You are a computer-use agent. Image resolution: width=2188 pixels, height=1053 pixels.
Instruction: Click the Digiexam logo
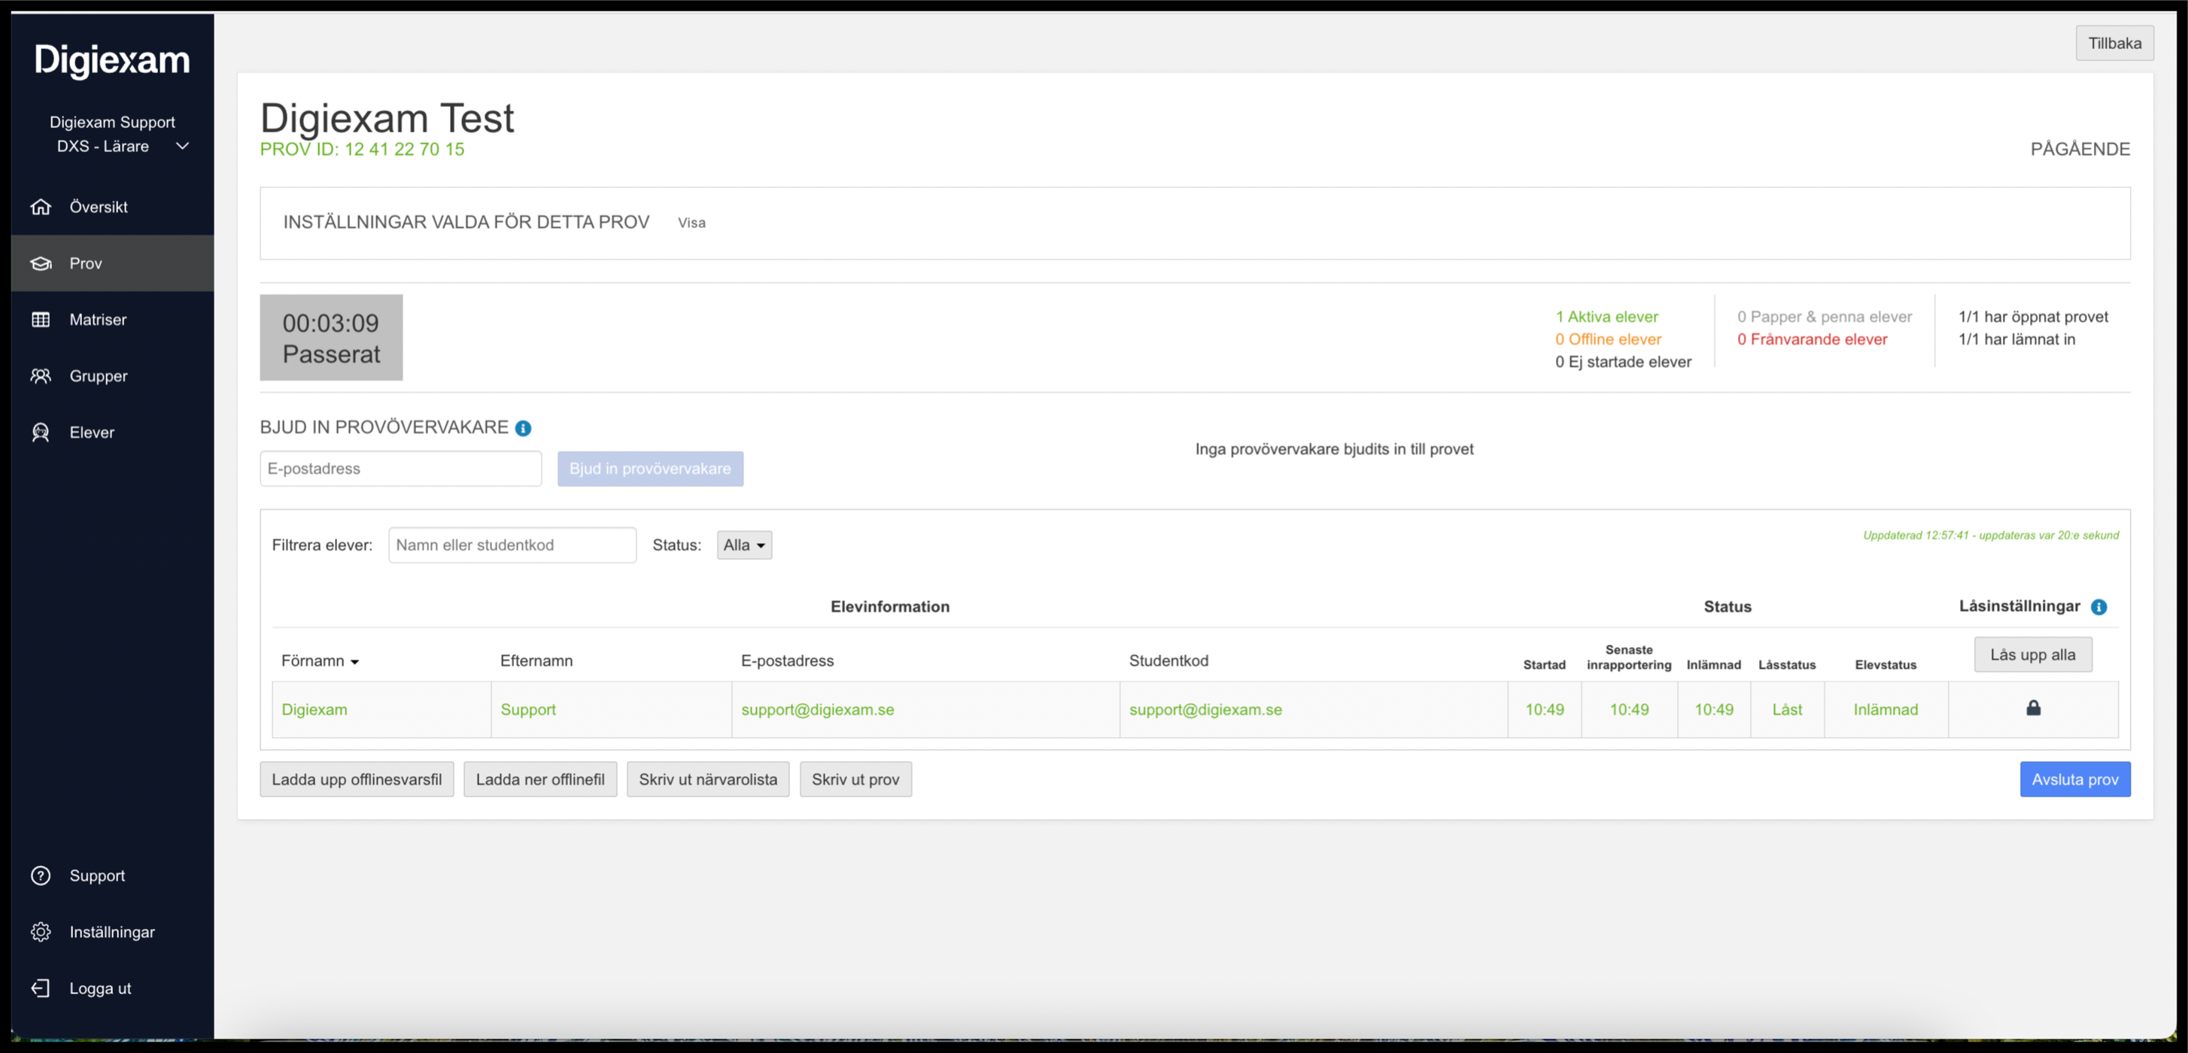pyautogui.click(x=112, y=60)
